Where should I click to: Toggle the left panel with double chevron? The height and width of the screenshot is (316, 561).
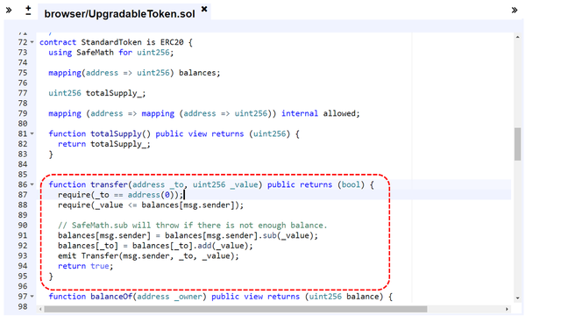pos(9,10)
